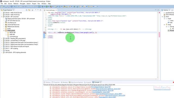The image size is (174, 98).
Task: Select the JAX-WS Web Services item
Action: click(14, 21)
